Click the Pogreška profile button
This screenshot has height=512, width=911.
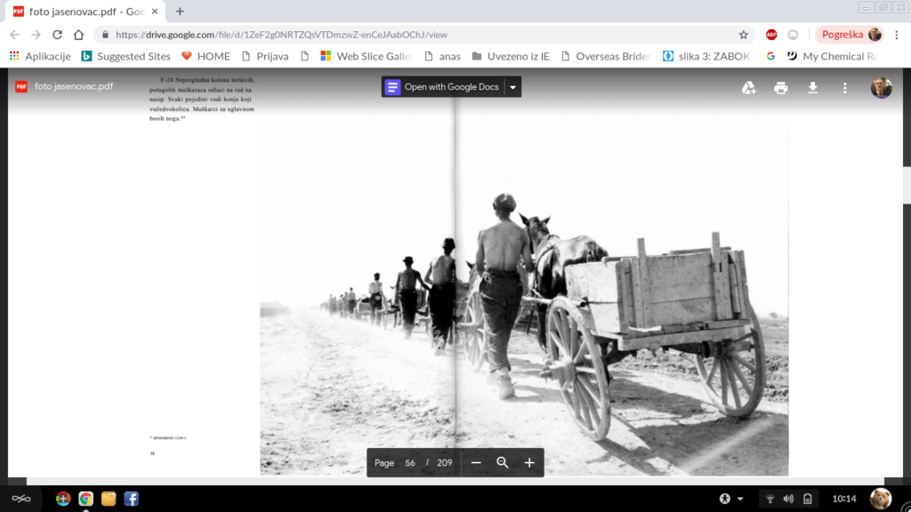point(850,35)
